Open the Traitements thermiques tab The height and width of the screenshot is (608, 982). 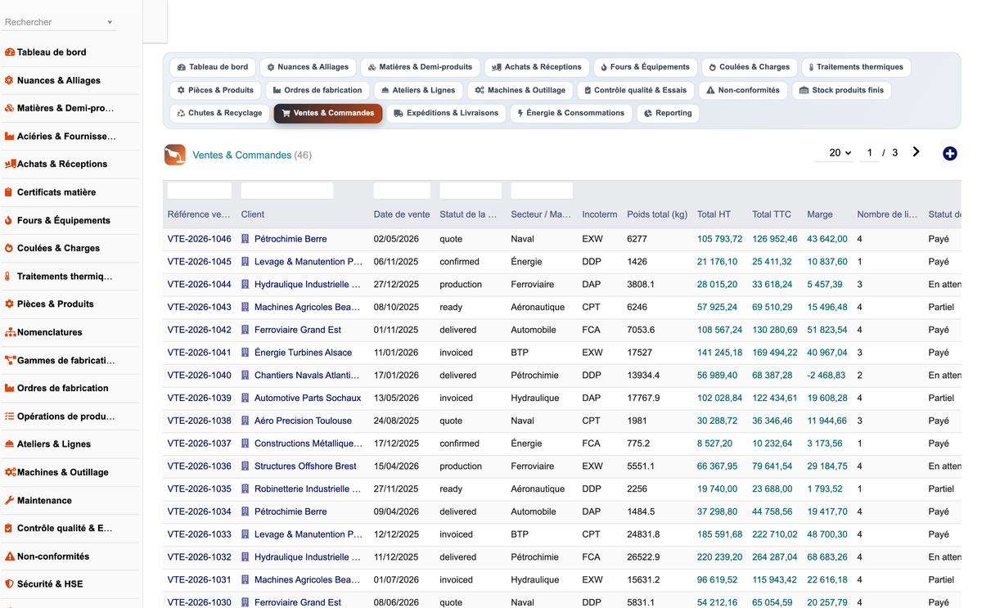tap(855, 67)
